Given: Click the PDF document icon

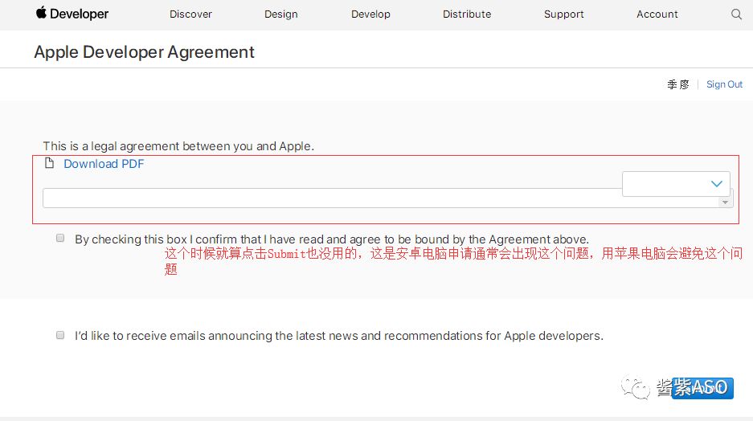Looking at the screenshot, I should tap(49, 163).
